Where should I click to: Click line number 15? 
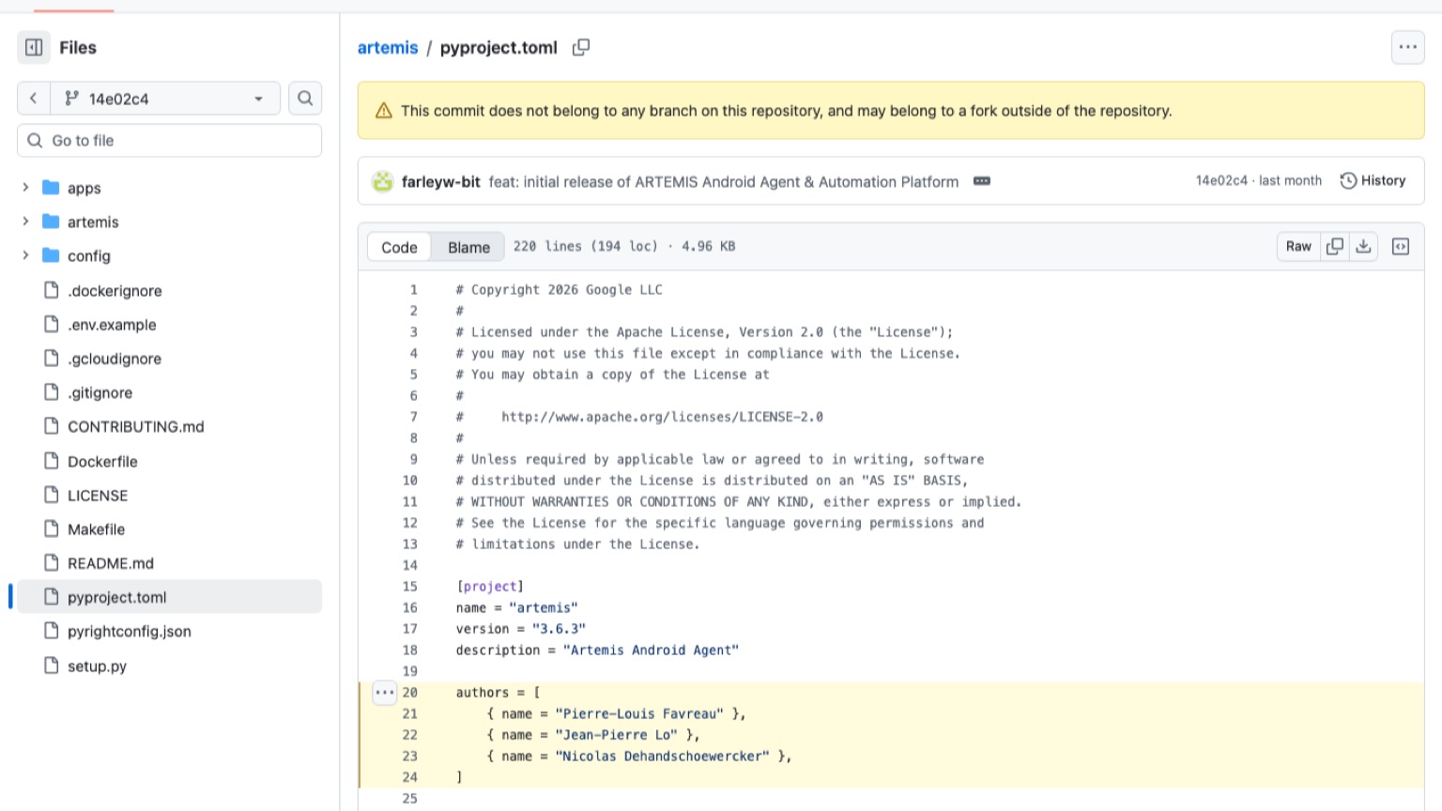[409, 587]
